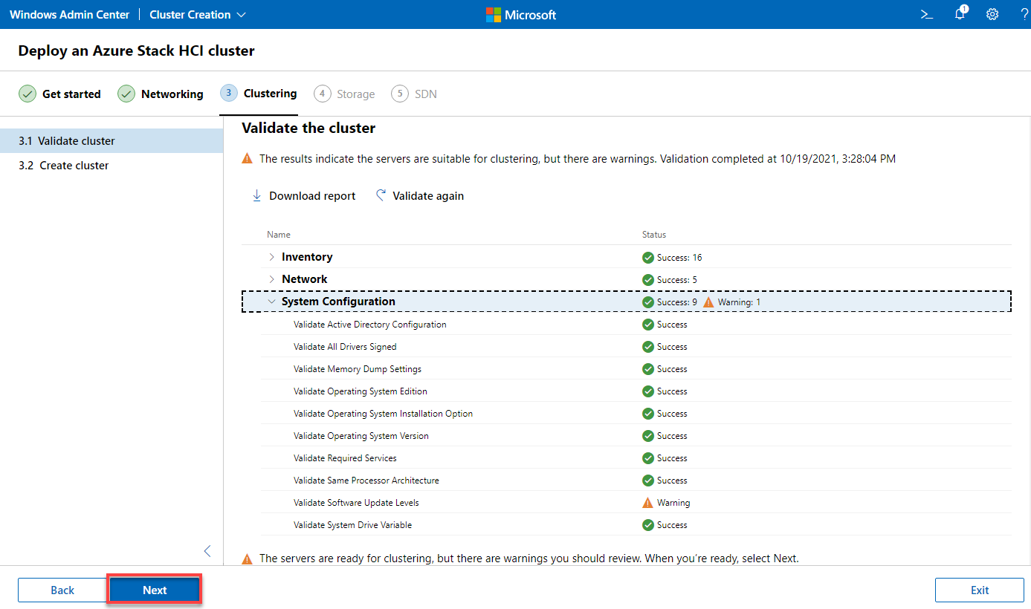The image size is (1031, 609).
Task: Select 3.2 Create cluster in sidebar
Action: click(x=111, y=165)
